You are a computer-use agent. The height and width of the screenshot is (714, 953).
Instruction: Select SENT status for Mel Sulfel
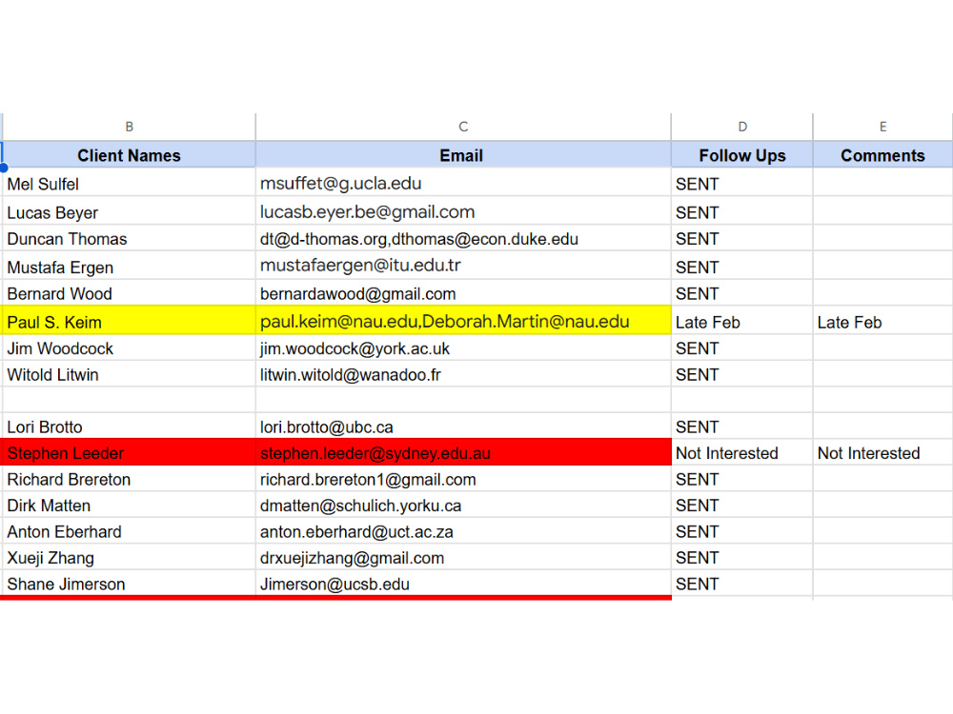[742, 182]
